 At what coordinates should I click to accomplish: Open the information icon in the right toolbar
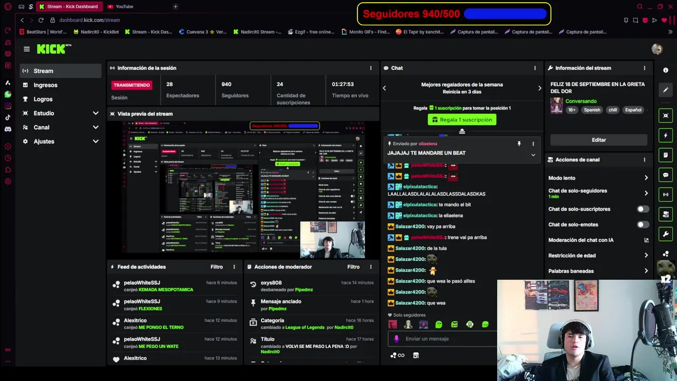(665, 70)
